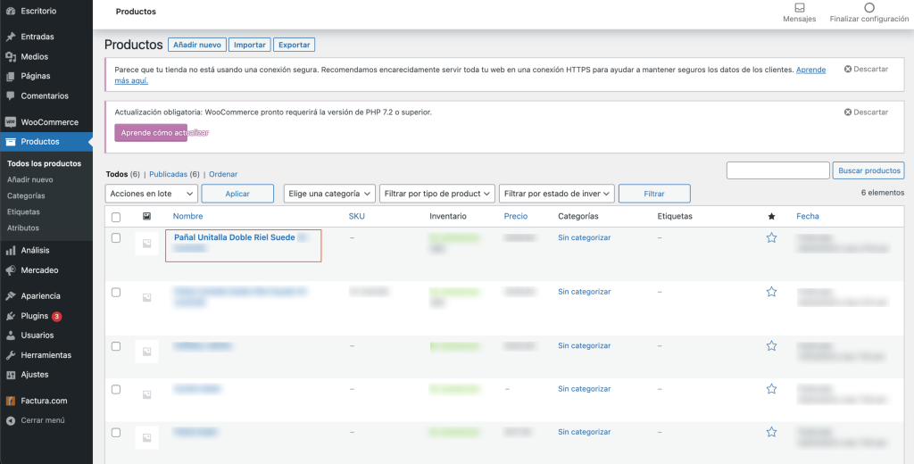Open the Mensajes inbox icon
Image resolution: width=914 pixels, height=464 pixels.
(x=799, y=8)
